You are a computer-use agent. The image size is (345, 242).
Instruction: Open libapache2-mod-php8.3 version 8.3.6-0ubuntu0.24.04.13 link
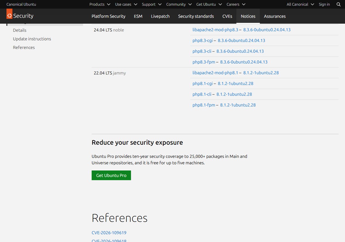tap(267, 30)
